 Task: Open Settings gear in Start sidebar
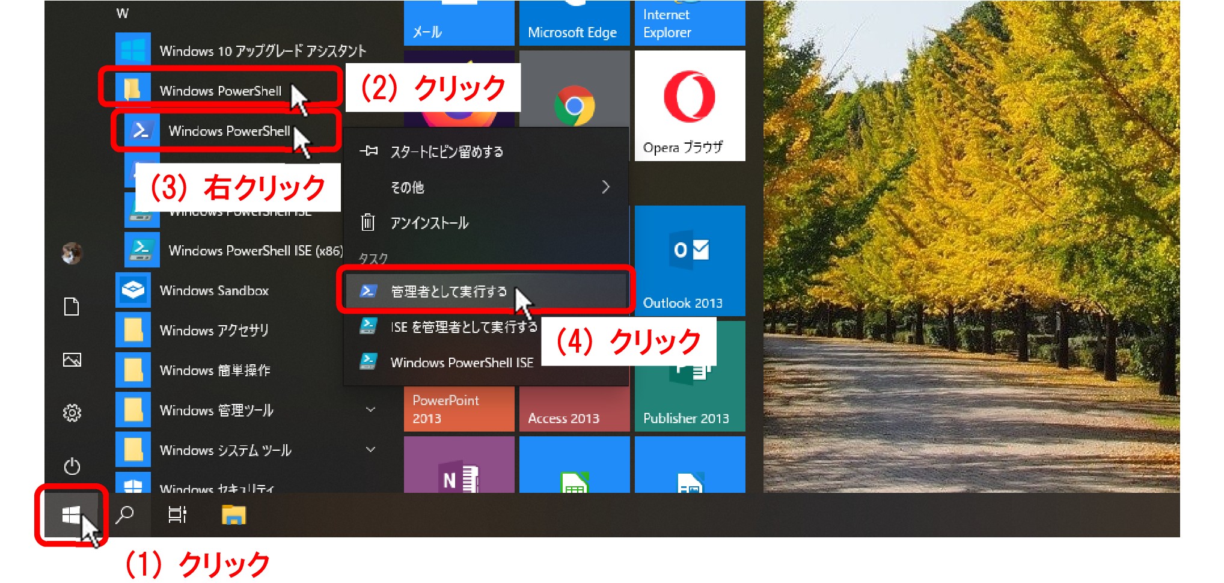(72, 413)
